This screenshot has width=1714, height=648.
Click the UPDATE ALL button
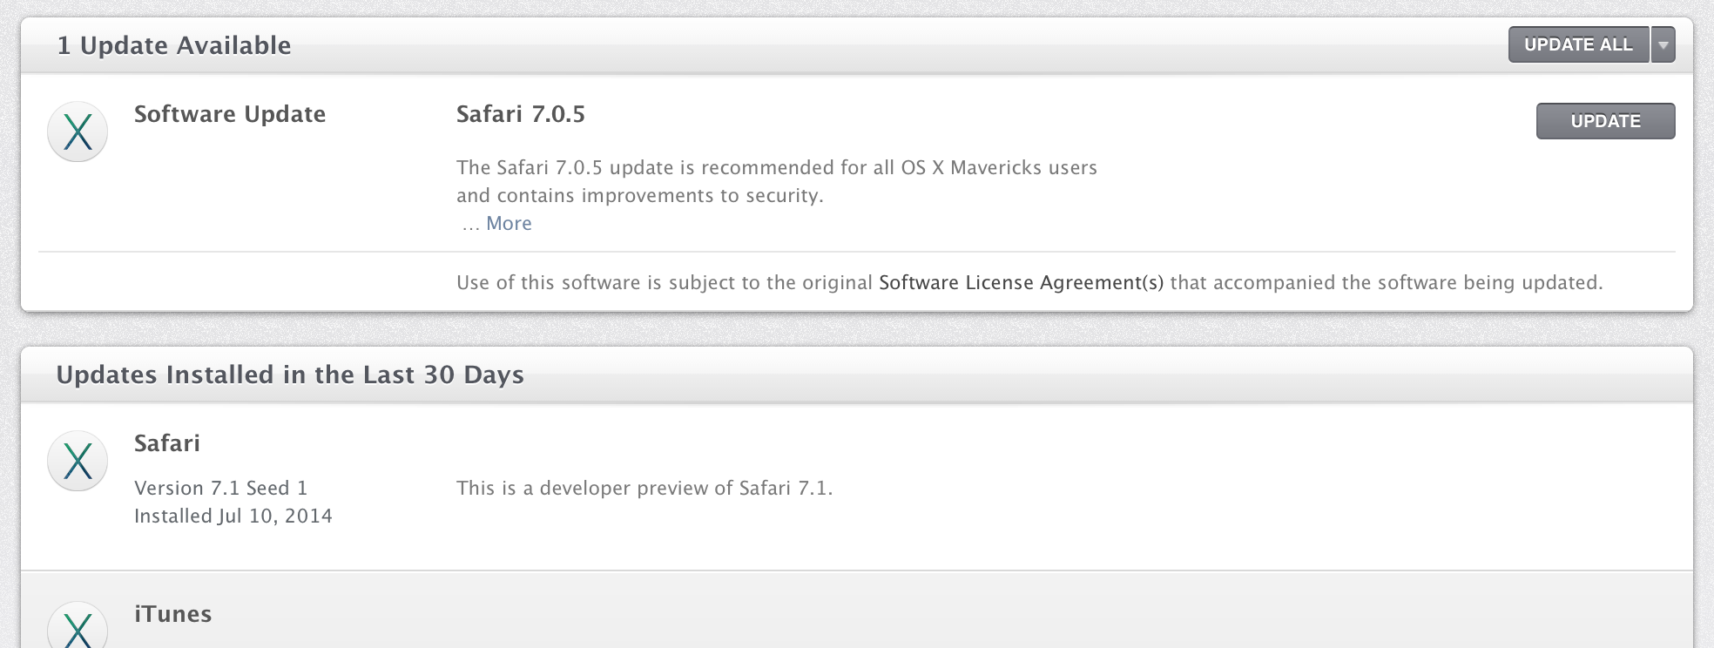coord(1578,44)
